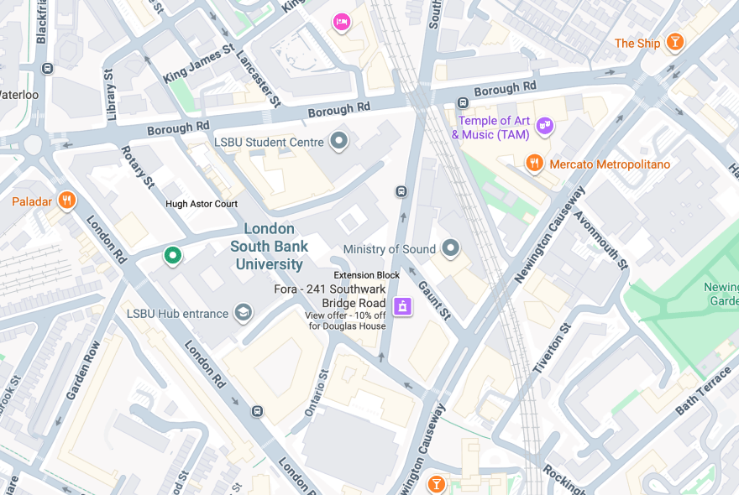This screenshot has width=739, height=495.
Task: Select the bus stop icon on Borough Rd
Action: pyautogui.click(x=463, y=102)
